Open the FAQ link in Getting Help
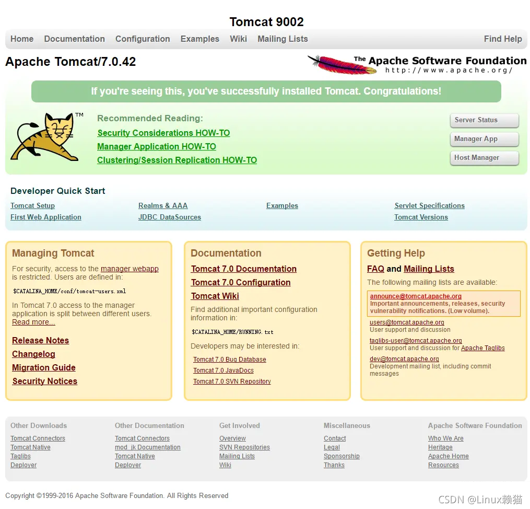 point(375,269)
